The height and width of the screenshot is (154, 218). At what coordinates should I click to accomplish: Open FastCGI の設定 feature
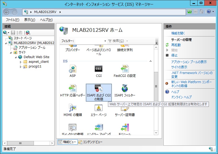[125, 71]
